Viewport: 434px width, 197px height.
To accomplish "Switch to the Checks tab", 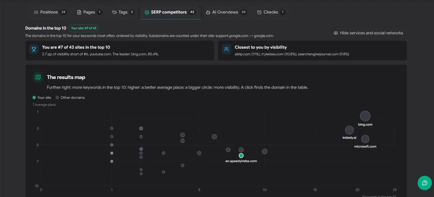I will point(271,12).
